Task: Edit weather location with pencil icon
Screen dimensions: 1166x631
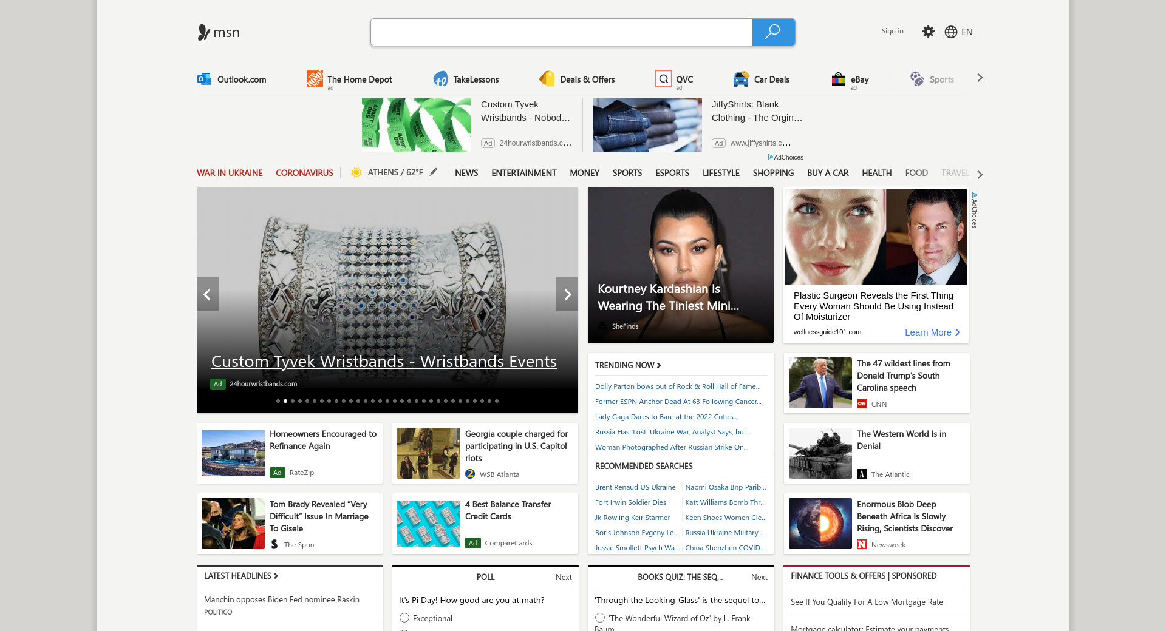Action: click(434, 172)
